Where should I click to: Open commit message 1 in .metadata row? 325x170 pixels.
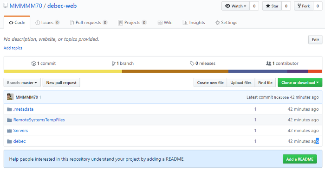coord(255,109)
